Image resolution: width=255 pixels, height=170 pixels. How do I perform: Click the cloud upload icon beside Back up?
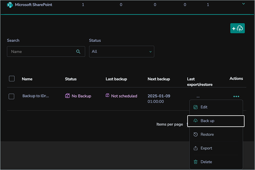195,121
